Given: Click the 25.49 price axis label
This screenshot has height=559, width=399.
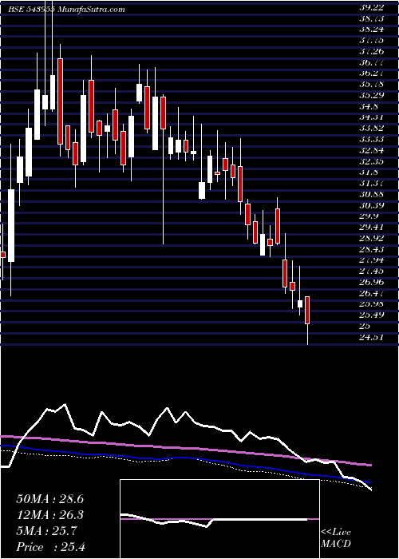Looking at the screenshot, I should tap(371, 315).
